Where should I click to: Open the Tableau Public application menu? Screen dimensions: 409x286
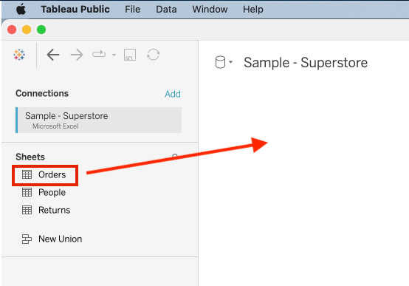point(75,10)
